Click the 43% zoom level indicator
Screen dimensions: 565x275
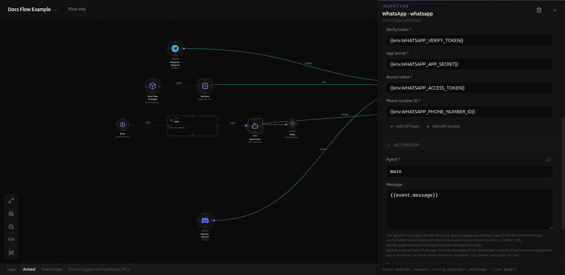(11, 240)
